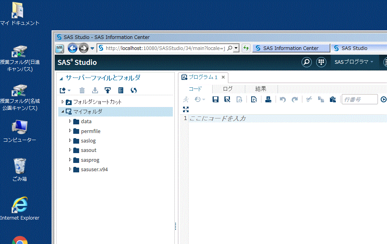Expand the sasout folder
Image resolution: width=387 pixels, height=244 pixels.
point(70,150)
